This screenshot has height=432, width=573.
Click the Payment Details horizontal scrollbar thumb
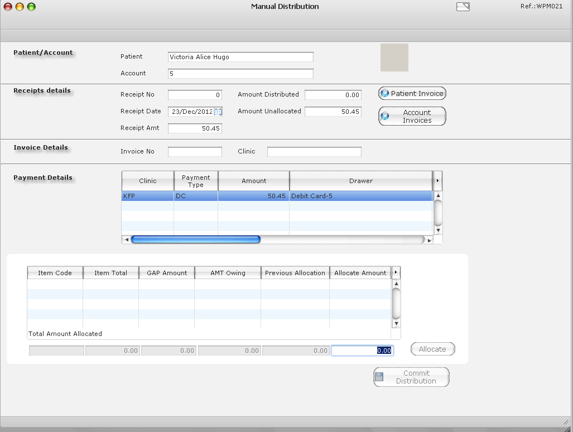(x=195, y=239)
